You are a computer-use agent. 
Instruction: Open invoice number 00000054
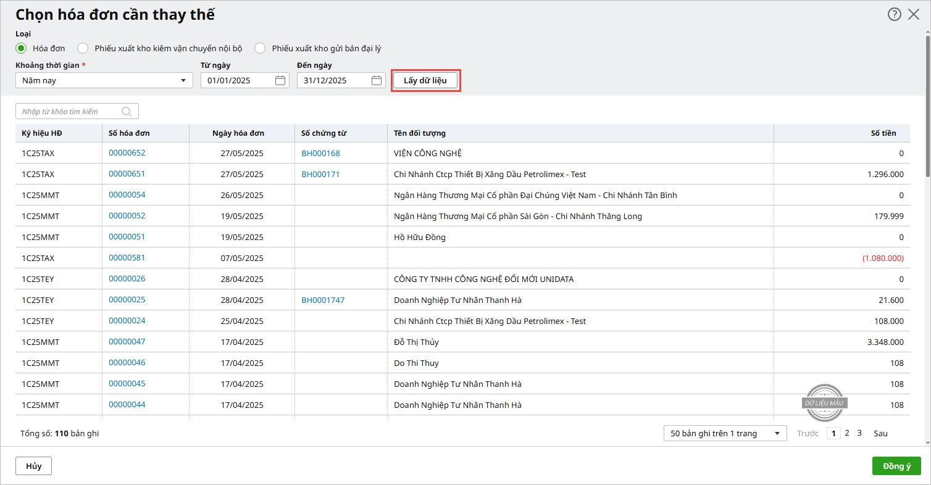pos(127,194)
